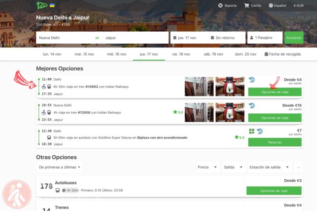Click the Ukraine flag icon
Image resolution: width=317 pixels, height=211 pixels.
52,5
